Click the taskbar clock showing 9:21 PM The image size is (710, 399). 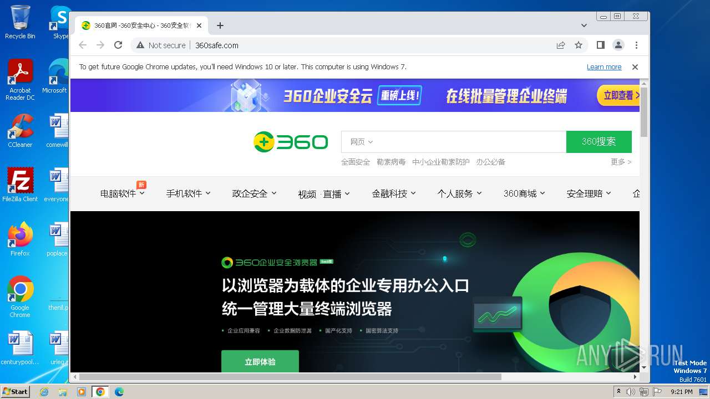tap(681, 392)
